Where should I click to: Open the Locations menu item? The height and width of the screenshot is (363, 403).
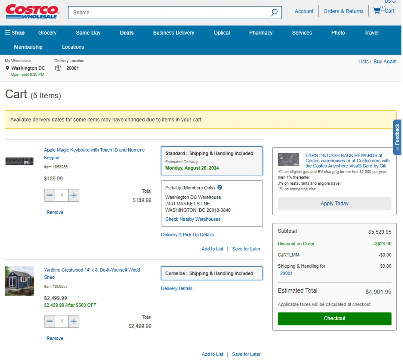click(x=73, y=47)
